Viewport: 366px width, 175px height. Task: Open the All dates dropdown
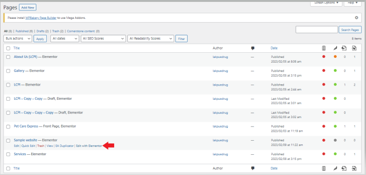(65, 39)
